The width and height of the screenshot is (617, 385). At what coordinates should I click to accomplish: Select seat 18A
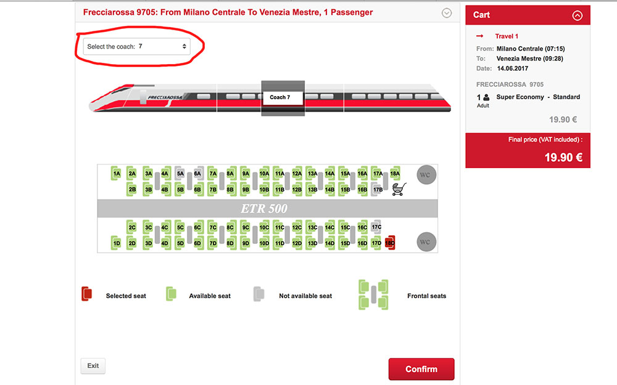pos(395,173)
